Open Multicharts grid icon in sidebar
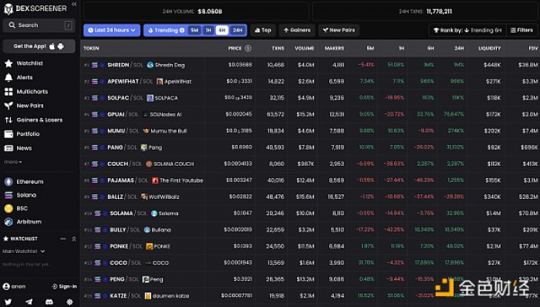Image resolution: width=540 pixels, height=307 pixels. click(x=8, y=92)
